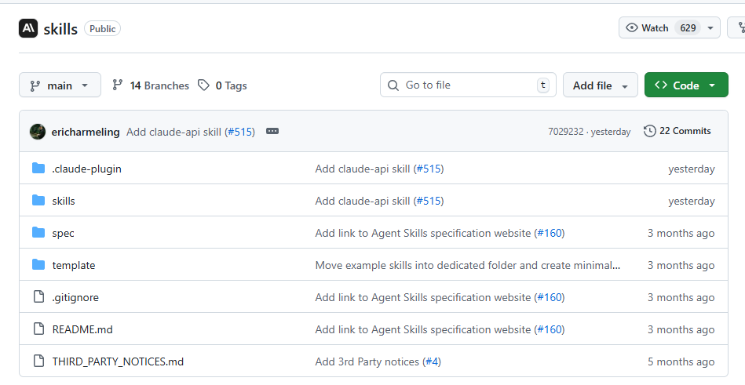Click the tag icon beside 0 Tags
This screenshot has height=385, width=745.
pyautogui.click(x=203, y=85)
